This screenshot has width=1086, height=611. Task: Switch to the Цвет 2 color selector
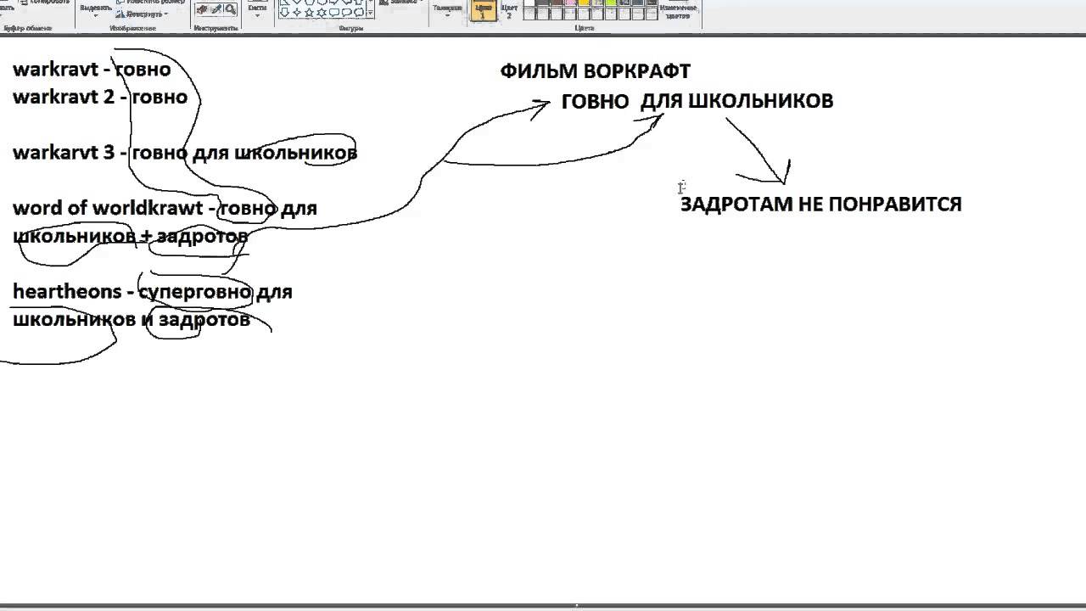click(509, 9)
